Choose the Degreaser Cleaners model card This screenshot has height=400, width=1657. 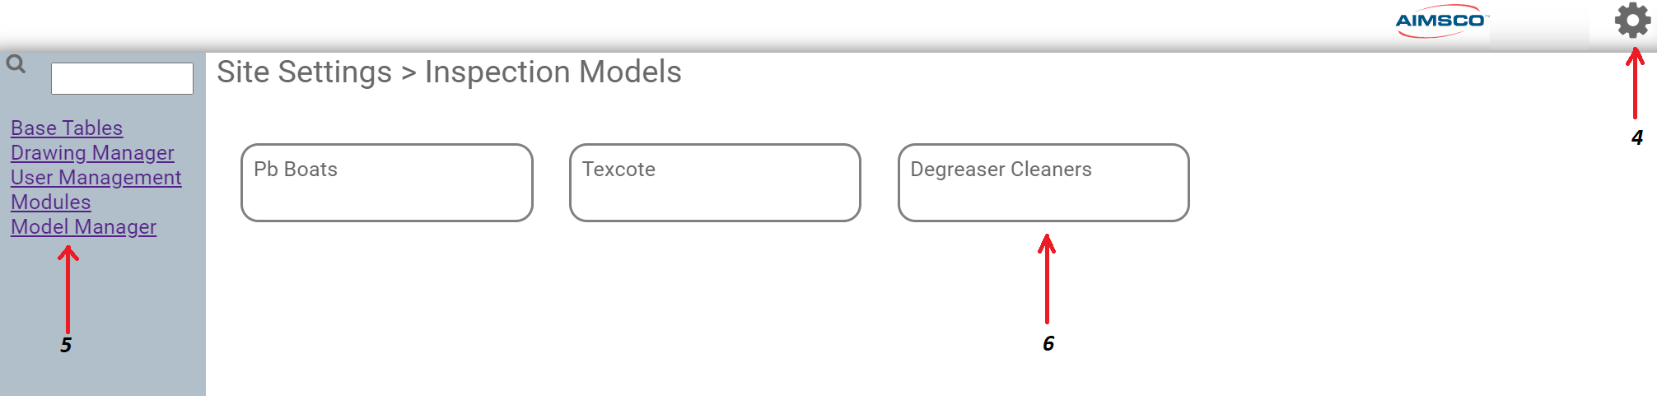click(x=1043, y=183)
